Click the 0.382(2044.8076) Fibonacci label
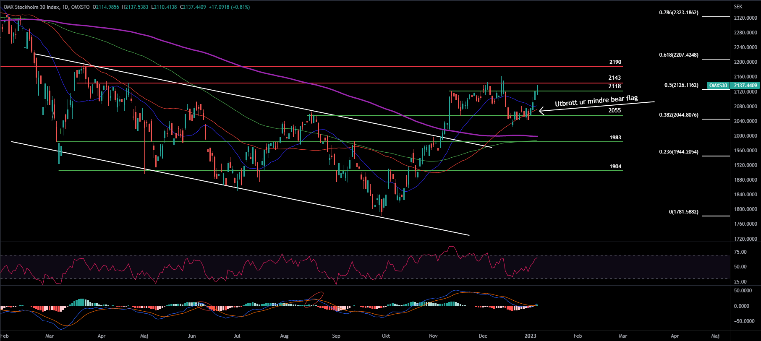 (x=678, y=115)
